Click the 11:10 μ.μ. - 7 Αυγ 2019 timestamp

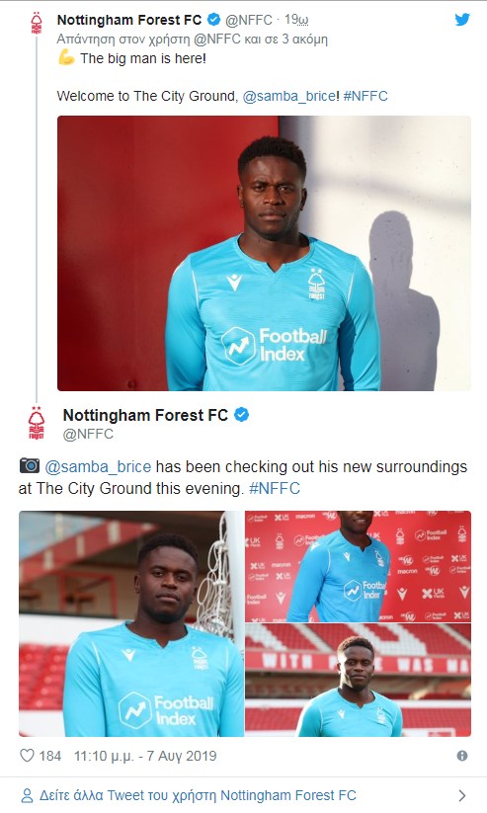[x=145, y=756]
